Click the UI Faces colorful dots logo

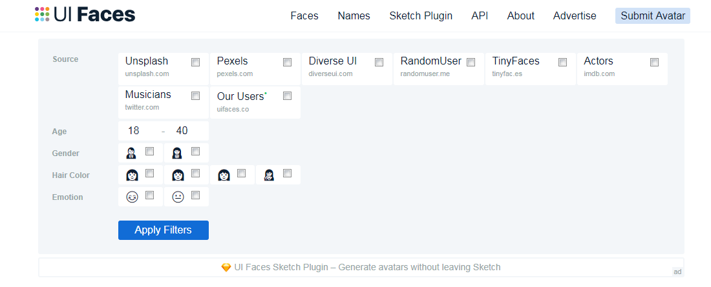42,14
